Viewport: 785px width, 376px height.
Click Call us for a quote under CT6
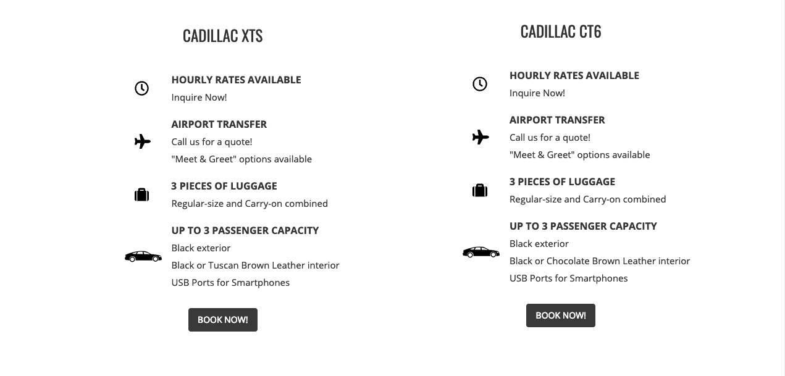pos(549,138)
